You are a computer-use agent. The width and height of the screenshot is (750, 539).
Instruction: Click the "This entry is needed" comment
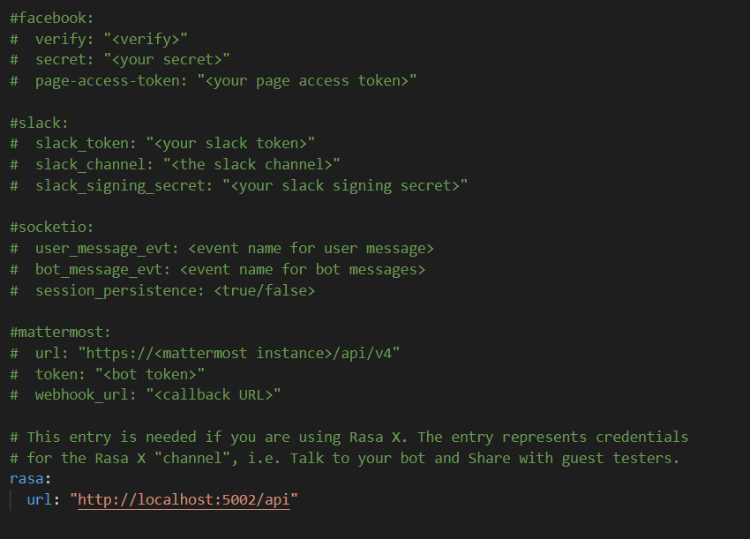tap(349, 438)
